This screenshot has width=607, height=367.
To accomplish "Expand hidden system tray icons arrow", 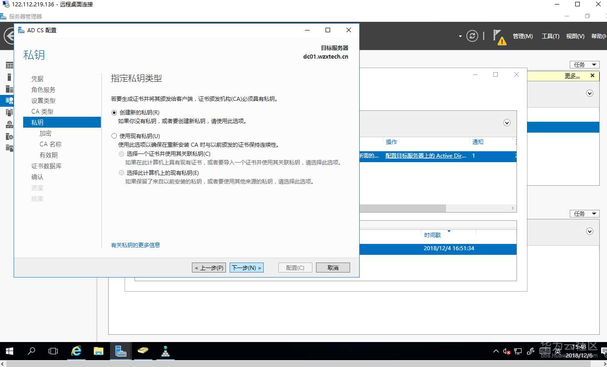I will (x=496, y=351).
